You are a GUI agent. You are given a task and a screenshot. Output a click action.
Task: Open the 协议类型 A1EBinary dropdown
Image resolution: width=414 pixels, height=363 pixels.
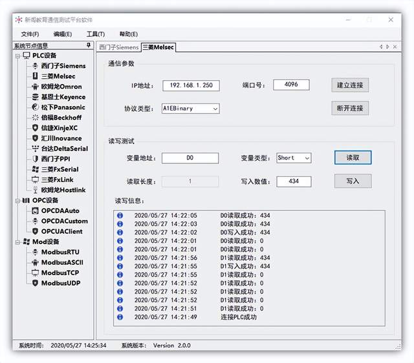click(x=215, y=109)
